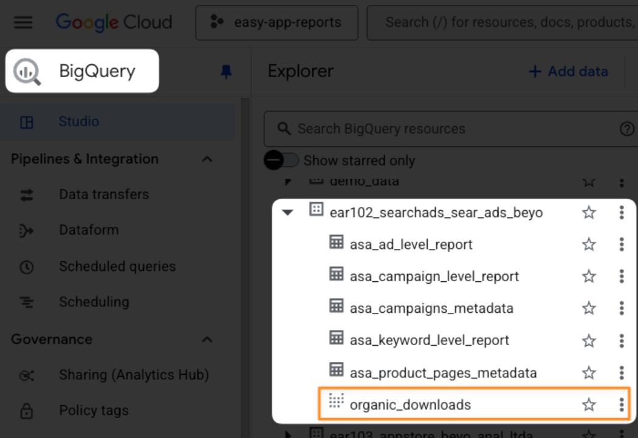
Task: Toggle Show starred only switch
Action: 281,160
